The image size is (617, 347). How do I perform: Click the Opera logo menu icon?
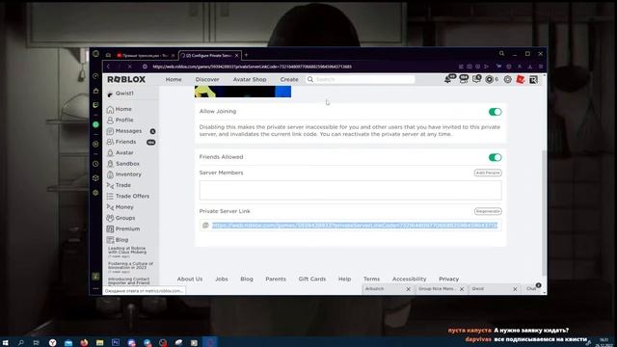click(x=95, y=54)
